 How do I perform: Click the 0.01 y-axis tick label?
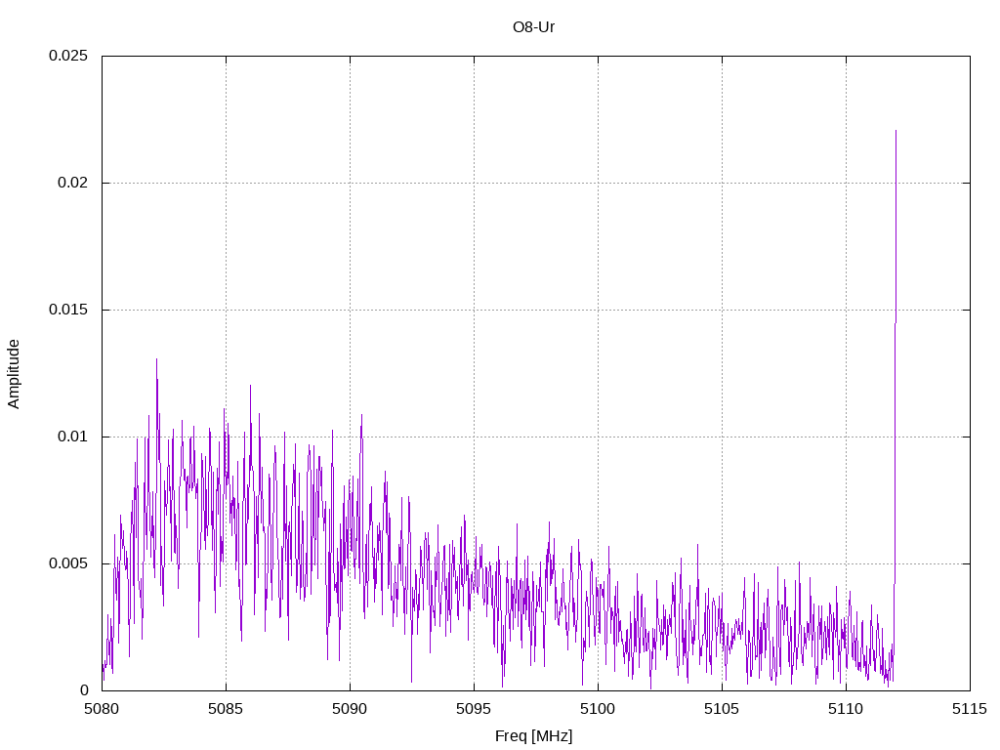pyautogui.click(x=72, y=437)
